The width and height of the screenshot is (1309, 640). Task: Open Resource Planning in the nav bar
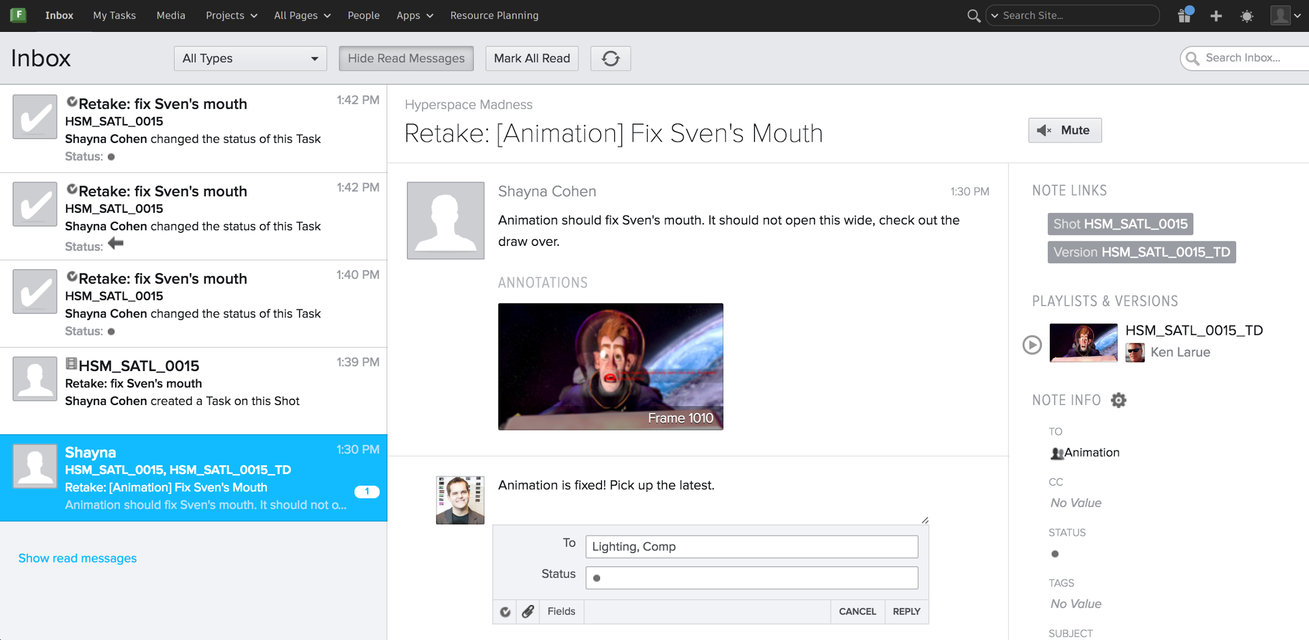point(494,16)
